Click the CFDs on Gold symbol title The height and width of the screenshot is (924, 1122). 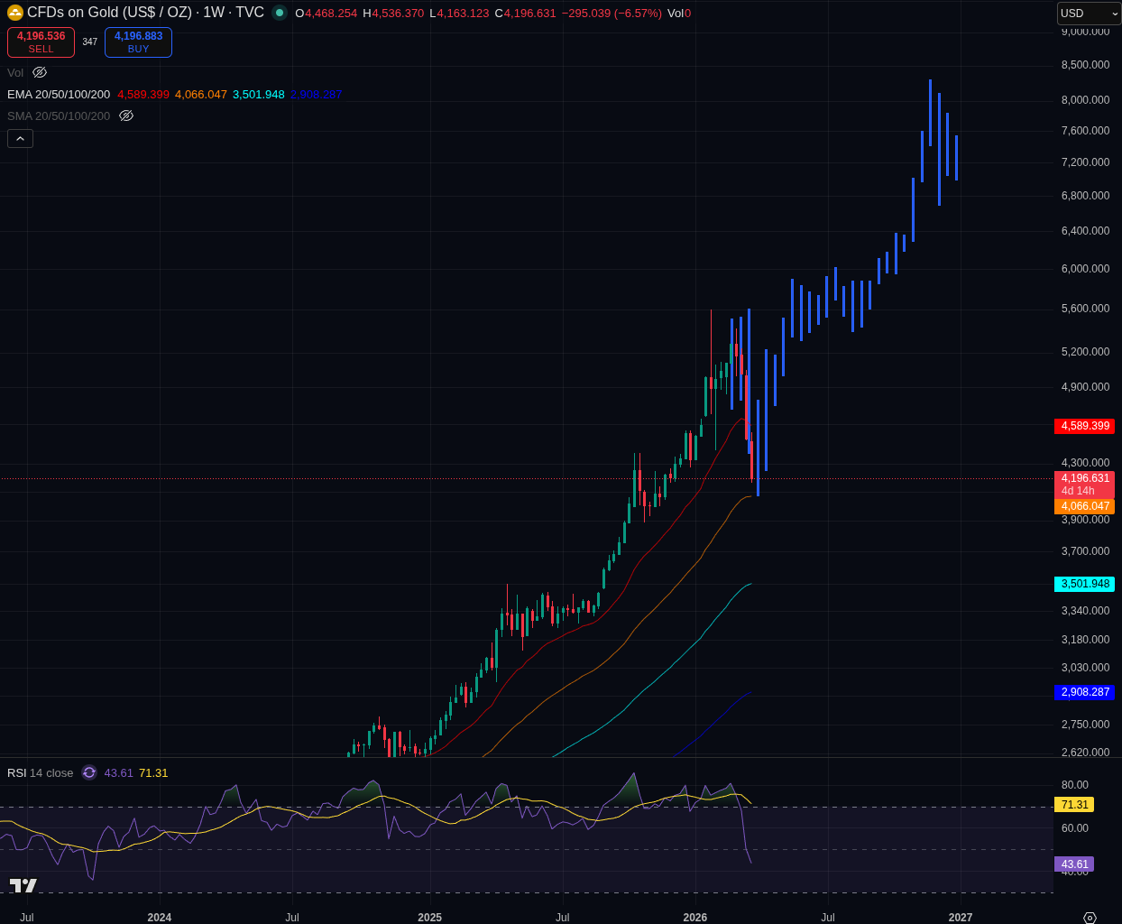(x=145, y=13)
